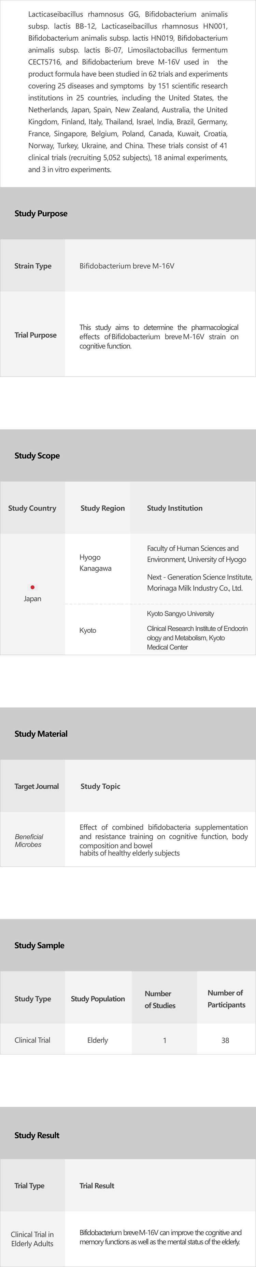Image resolution: width=256 pixels, height=1267 pixels.
Task: Click the Clinical Trial in Elderly Adults cell
Action: click(32, 1239)
